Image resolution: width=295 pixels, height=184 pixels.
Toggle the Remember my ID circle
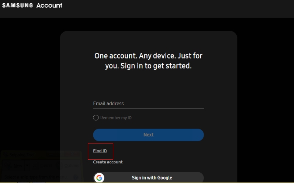(96, 118)
